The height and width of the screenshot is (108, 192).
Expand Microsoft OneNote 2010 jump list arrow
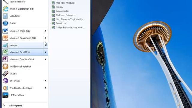[46, 59]
